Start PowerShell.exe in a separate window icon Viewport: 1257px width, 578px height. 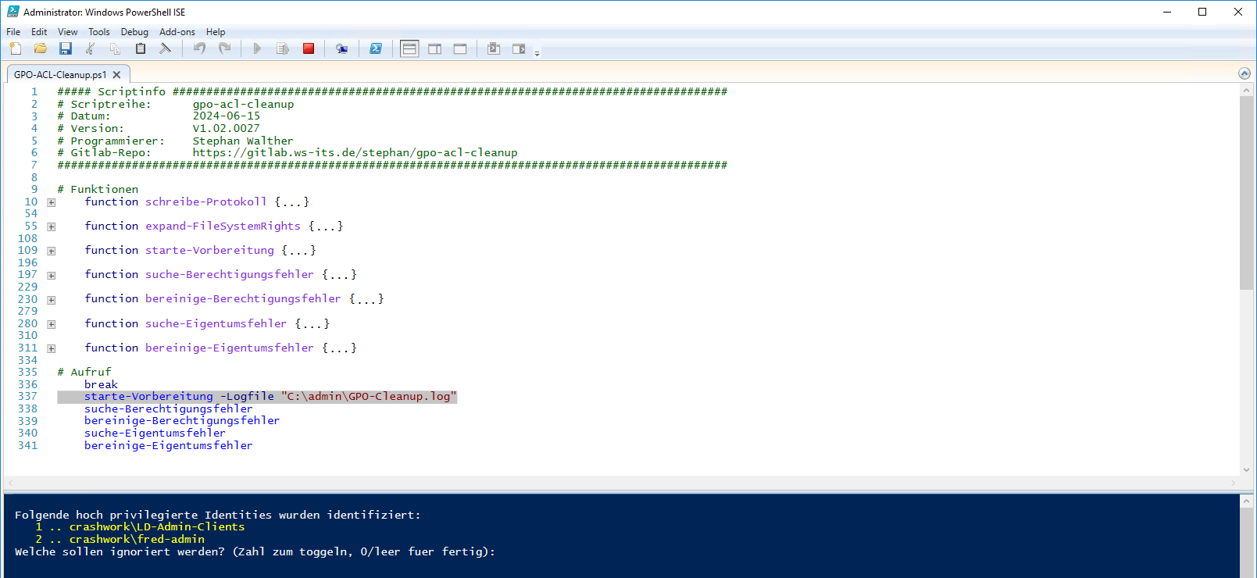376,48
